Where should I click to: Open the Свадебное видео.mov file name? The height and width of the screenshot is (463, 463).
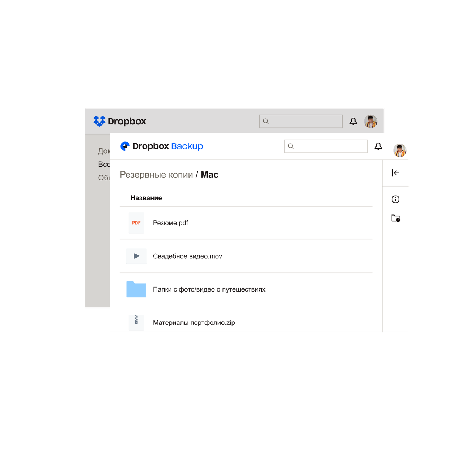pyautogui.click(x=187, y=256)
